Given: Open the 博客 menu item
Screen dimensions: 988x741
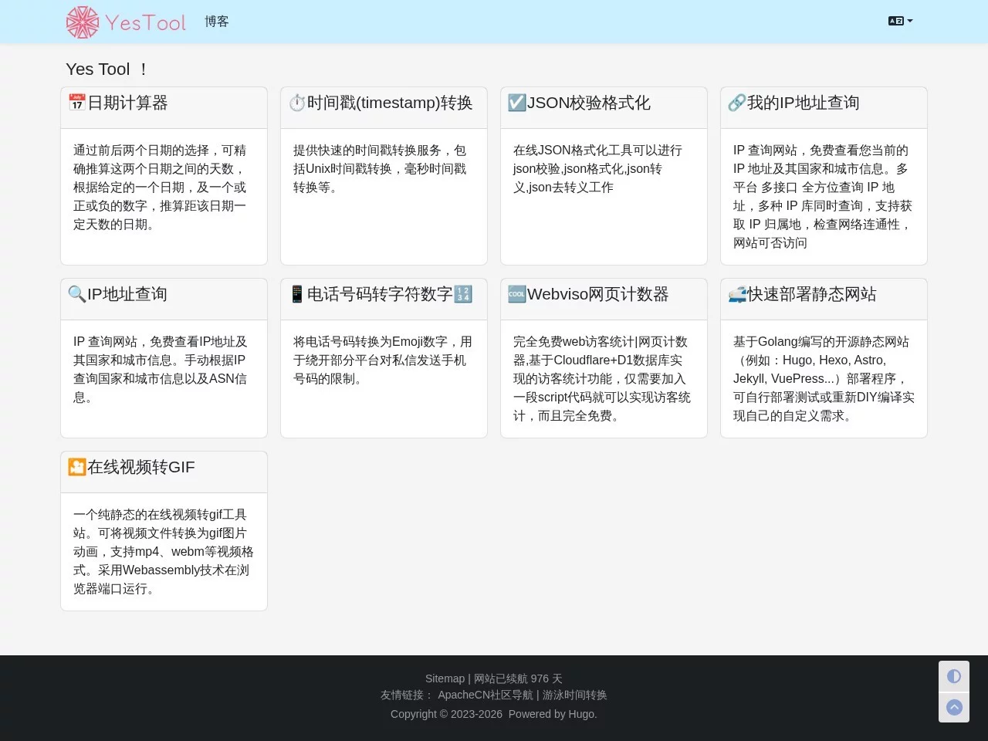Looking at the screenshot, I should pyautogui.click(x=217, y=22).
